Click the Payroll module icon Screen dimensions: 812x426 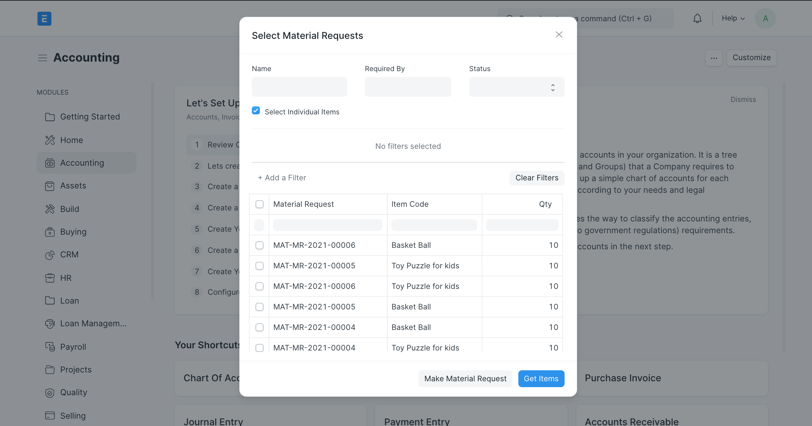point(50,347)
